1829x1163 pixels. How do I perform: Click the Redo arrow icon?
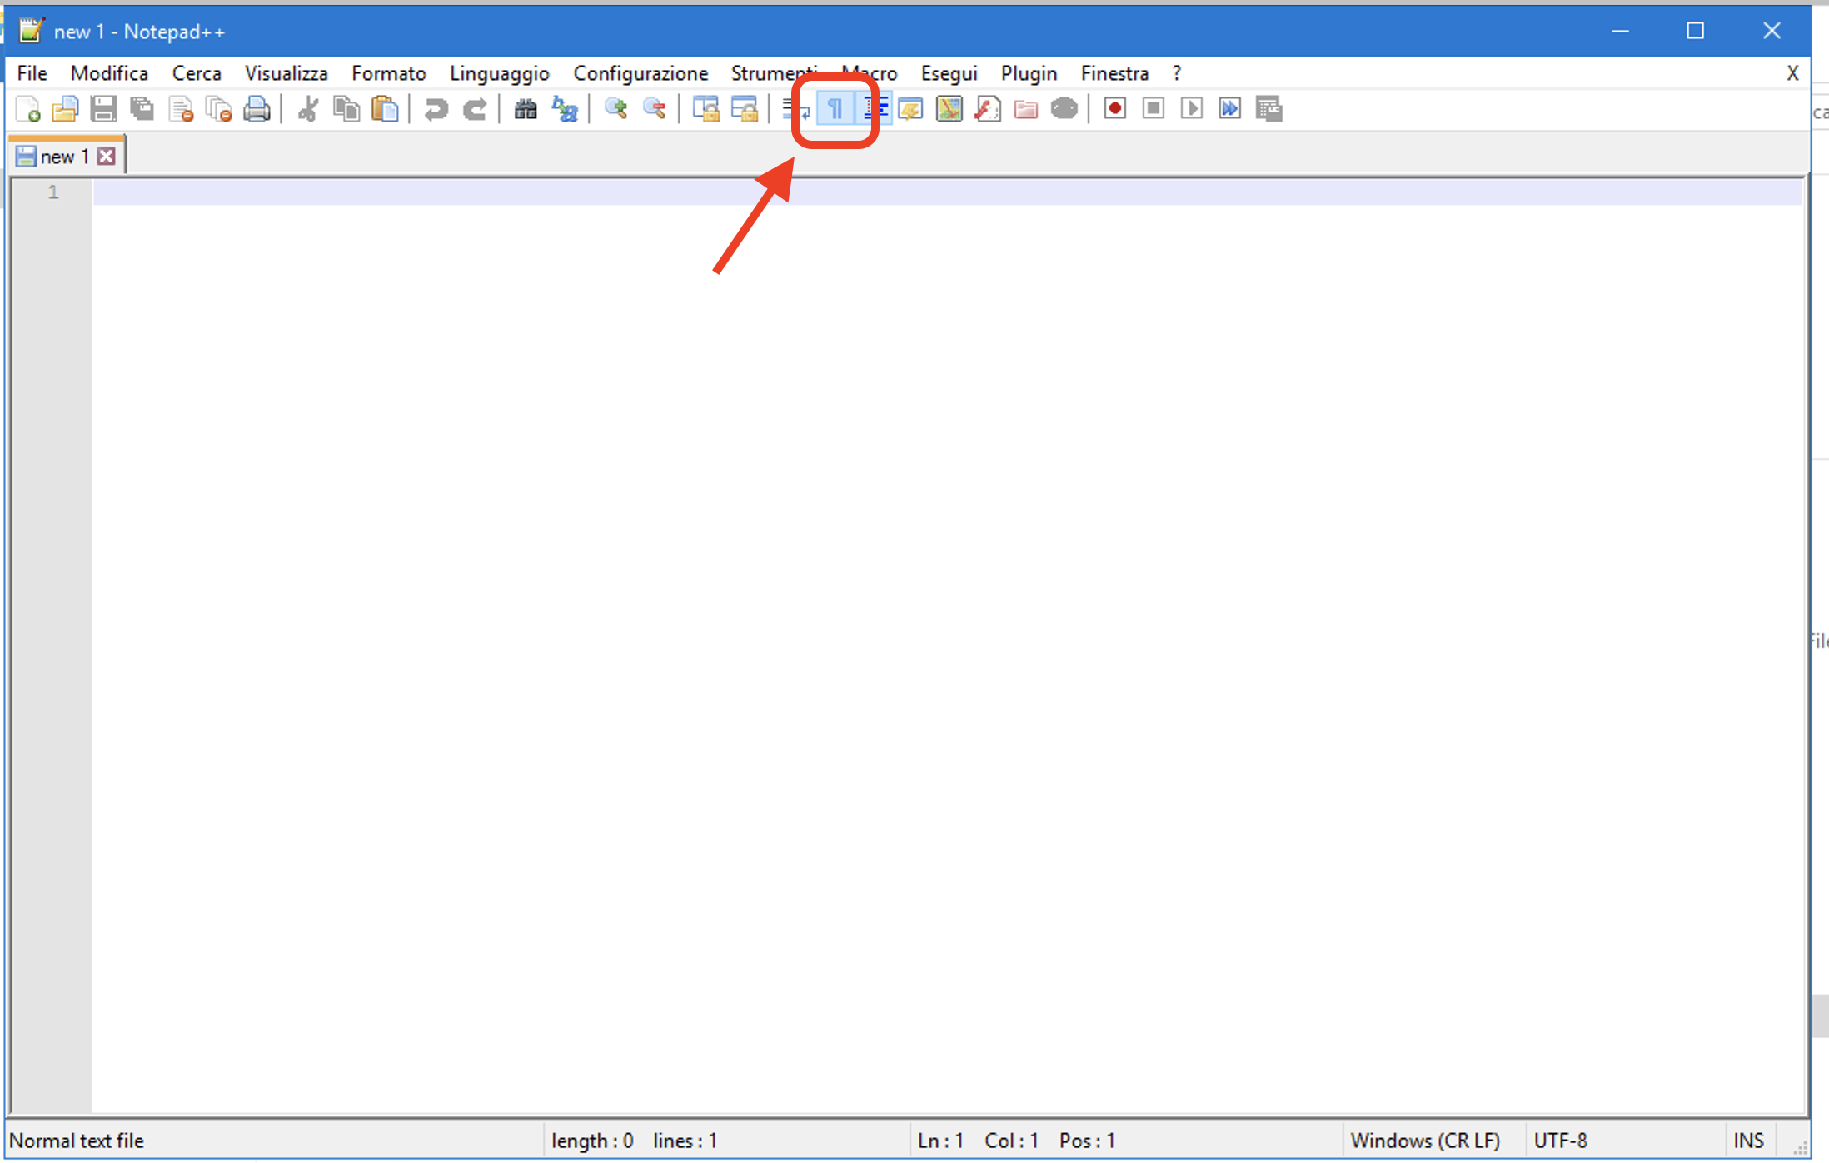click(x=475, y=109)
